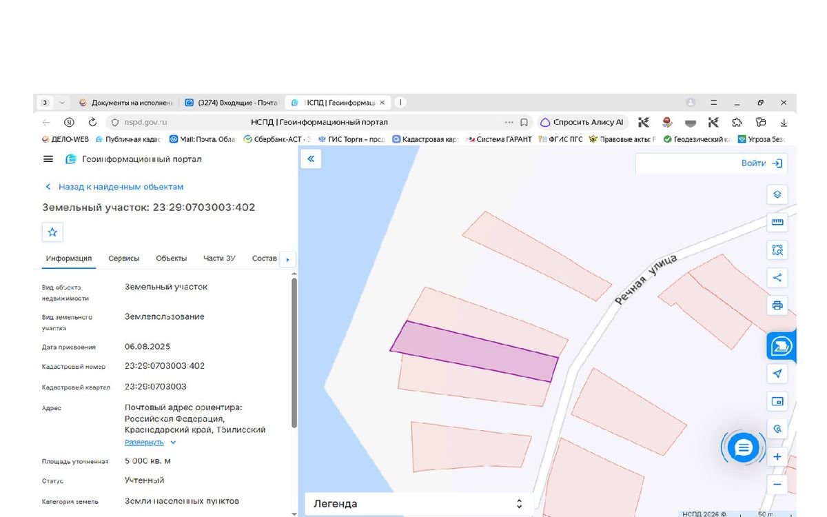Open the blue chat assistant bubble
This screenshot has width=827, height=517.
click(743, 448)
